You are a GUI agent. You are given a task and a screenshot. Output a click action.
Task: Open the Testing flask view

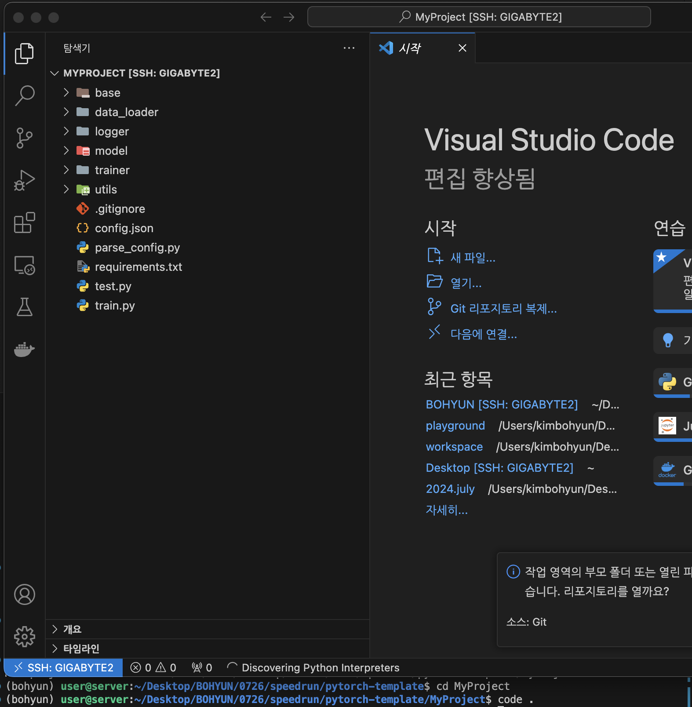(x=24, y=307)
